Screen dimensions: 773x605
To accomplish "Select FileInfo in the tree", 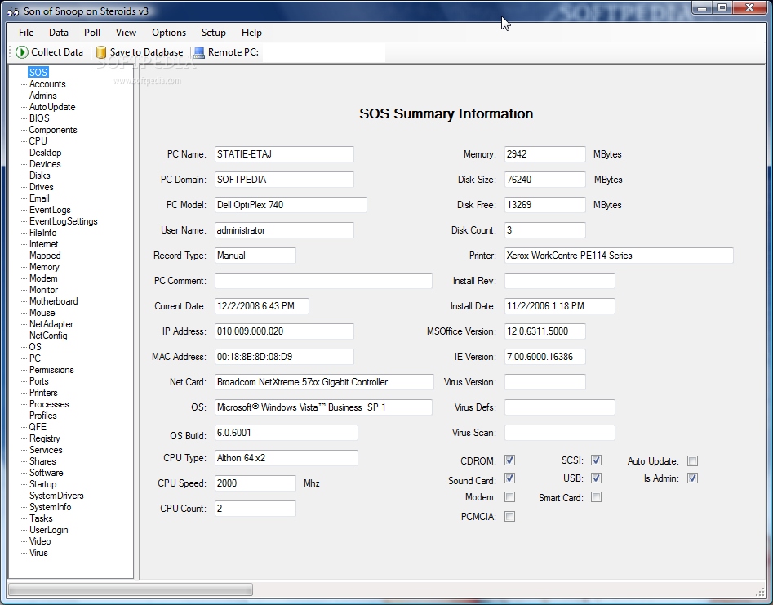I will click(x=43, y=233).
